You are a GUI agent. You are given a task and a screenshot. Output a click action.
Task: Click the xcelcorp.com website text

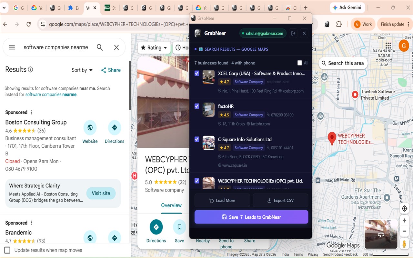click(x=293, y=91)
